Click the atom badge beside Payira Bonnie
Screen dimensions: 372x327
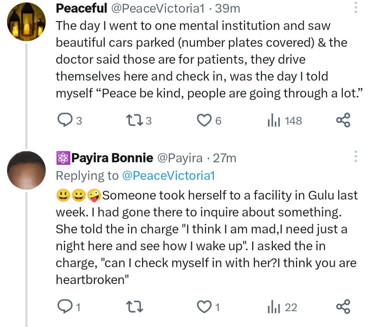[x=62, y=158]
